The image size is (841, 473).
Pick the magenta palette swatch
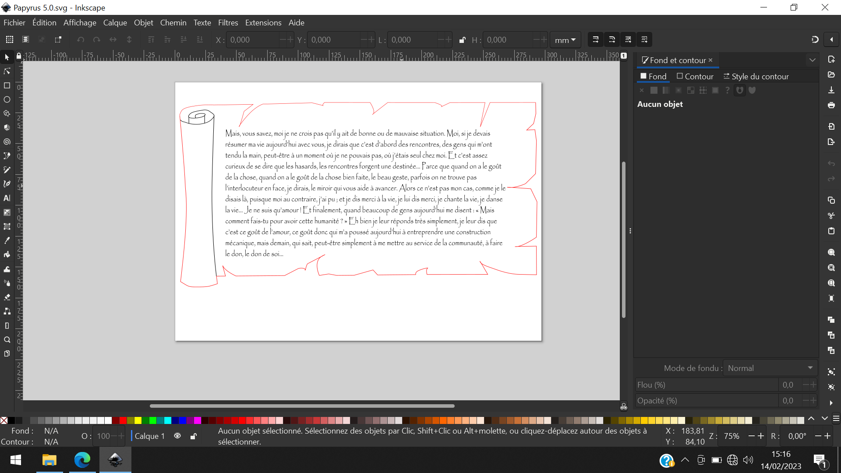coord(198,420)
